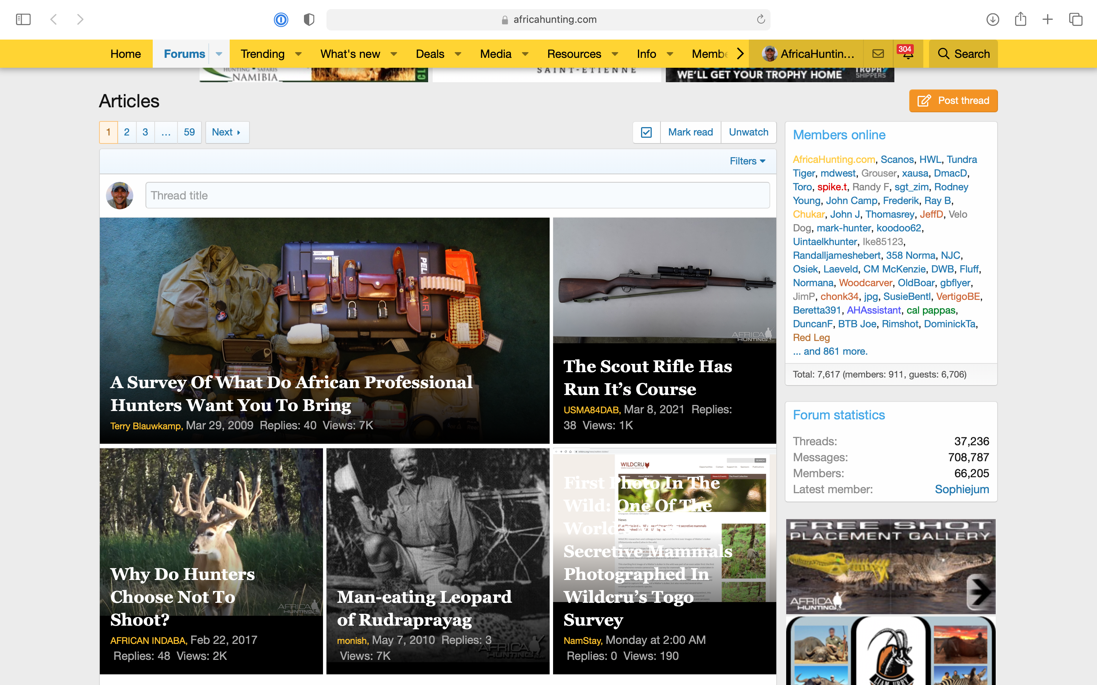Click the AfricaHuntin... account avatar
Image resolution: width=1097 pixels, height=685 pixels.
(770, 54)
